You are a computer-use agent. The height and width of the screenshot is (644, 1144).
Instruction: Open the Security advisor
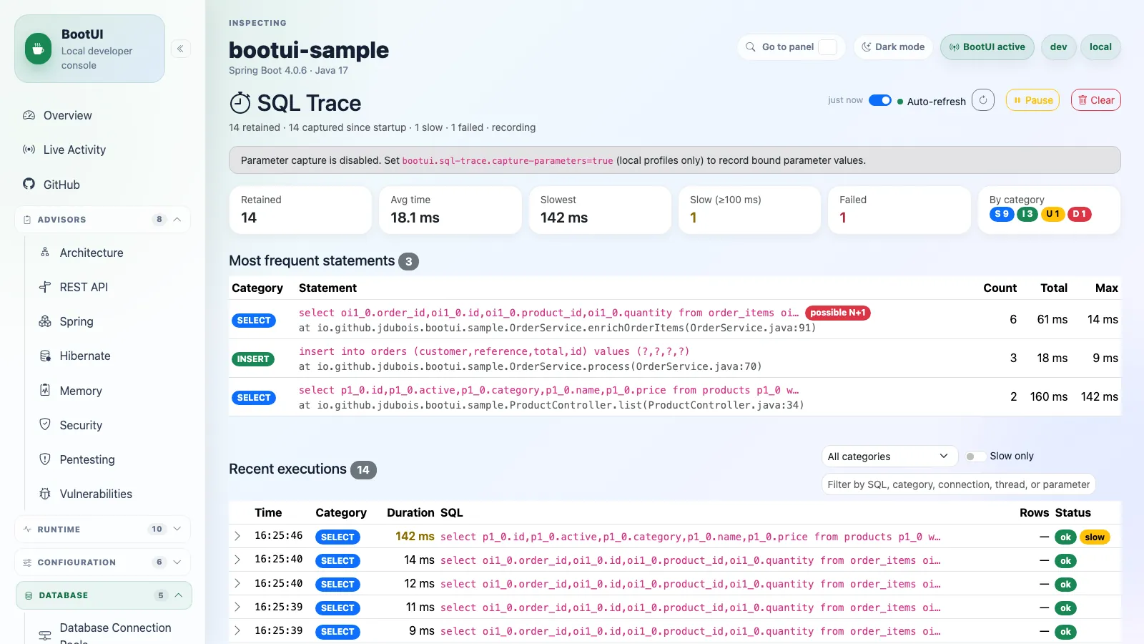(x=81, y=425)
